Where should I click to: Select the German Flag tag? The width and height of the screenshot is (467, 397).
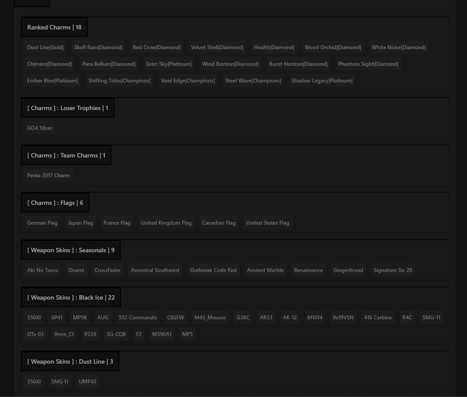[42, 223]
